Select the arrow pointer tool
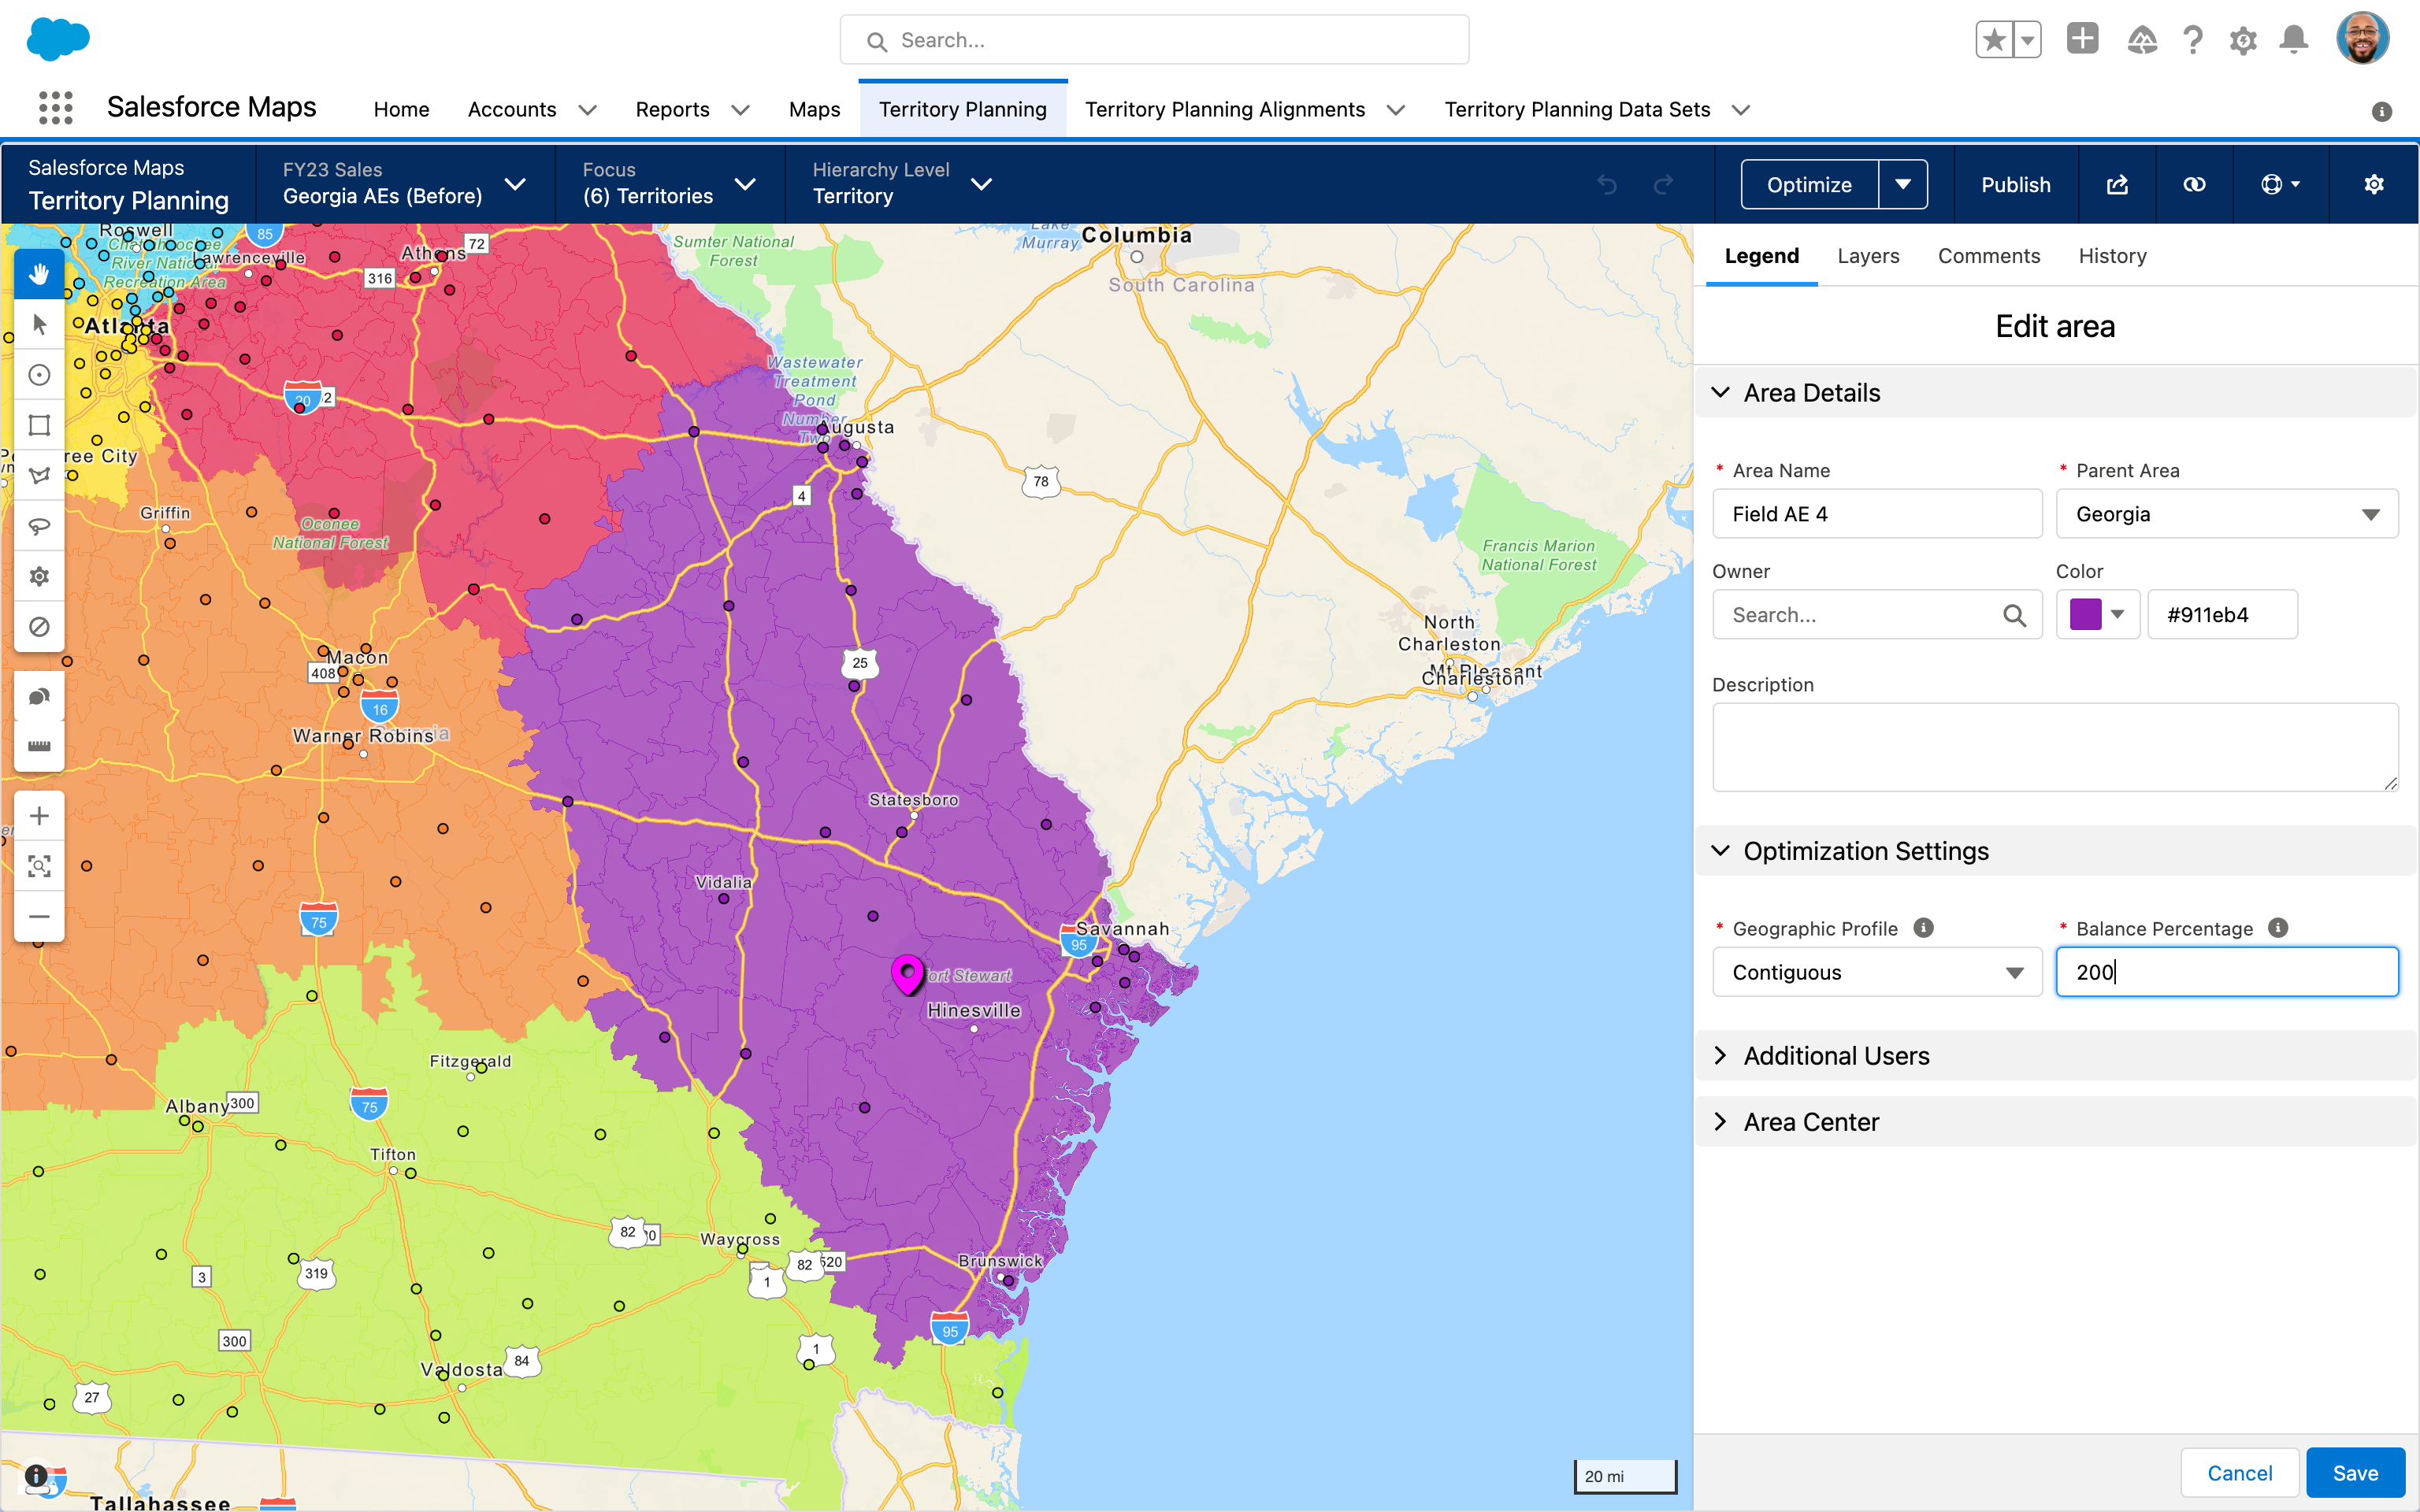The height and width of the screenshot is (1512, 2420). (x=39, y=324)
